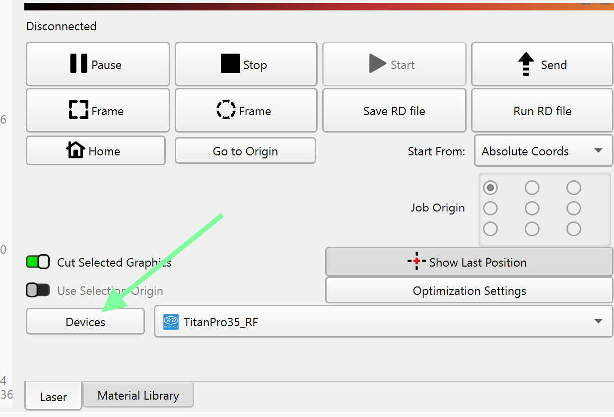Select the bottom-right Job Origin radio button
The height and width of the screenshot is (417, 614).
coord(574,229)
